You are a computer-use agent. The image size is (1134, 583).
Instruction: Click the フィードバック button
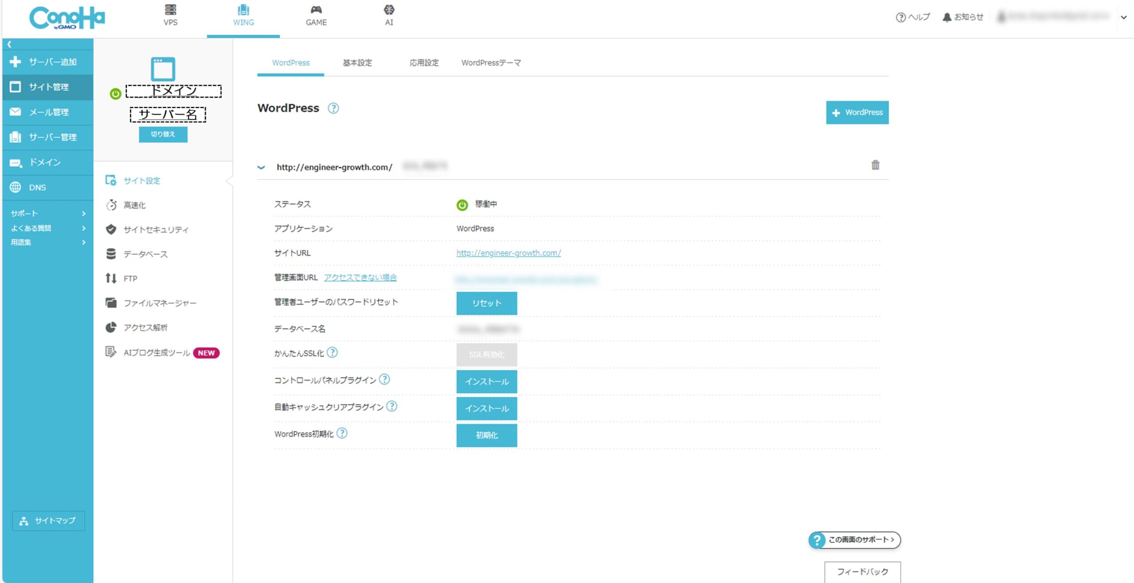[x=862, y=572]
